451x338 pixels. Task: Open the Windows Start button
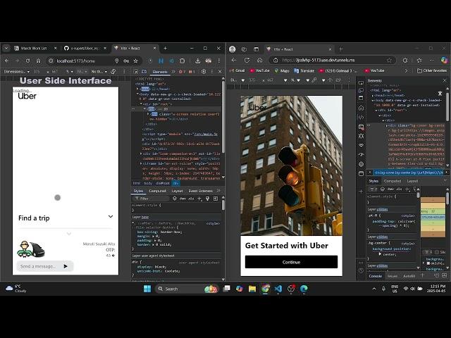(147, 289)
